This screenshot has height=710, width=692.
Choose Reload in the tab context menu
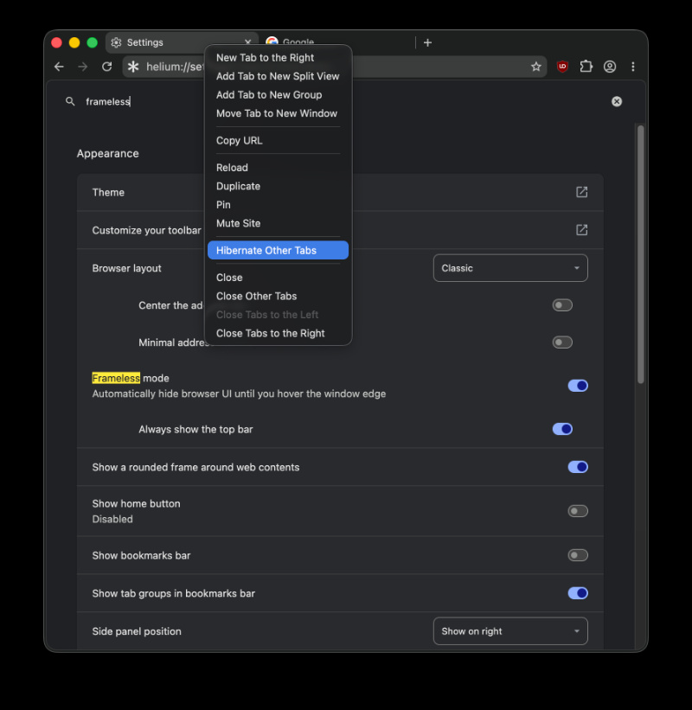(x=278, y=168)
